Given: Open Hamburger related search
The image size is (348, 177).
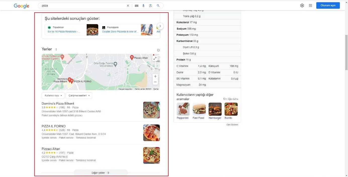Looking at the screenshot, I should [x=215, y=111].
